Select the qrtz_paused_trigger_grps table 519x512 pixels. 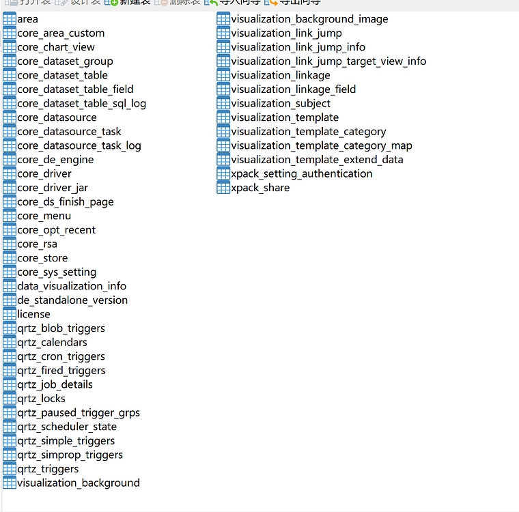pyautogui.click(x=79, y=412)
